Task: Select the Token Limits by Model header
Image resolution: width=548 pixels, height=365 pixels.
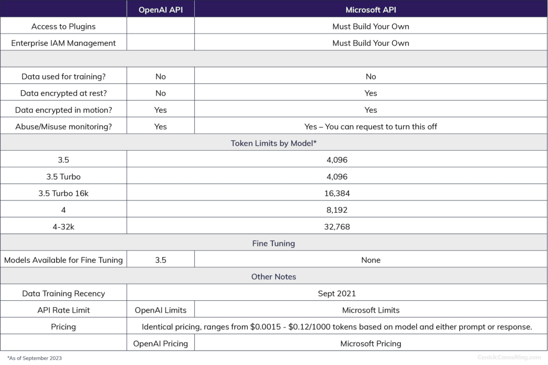Action: (x=274, y=143)
